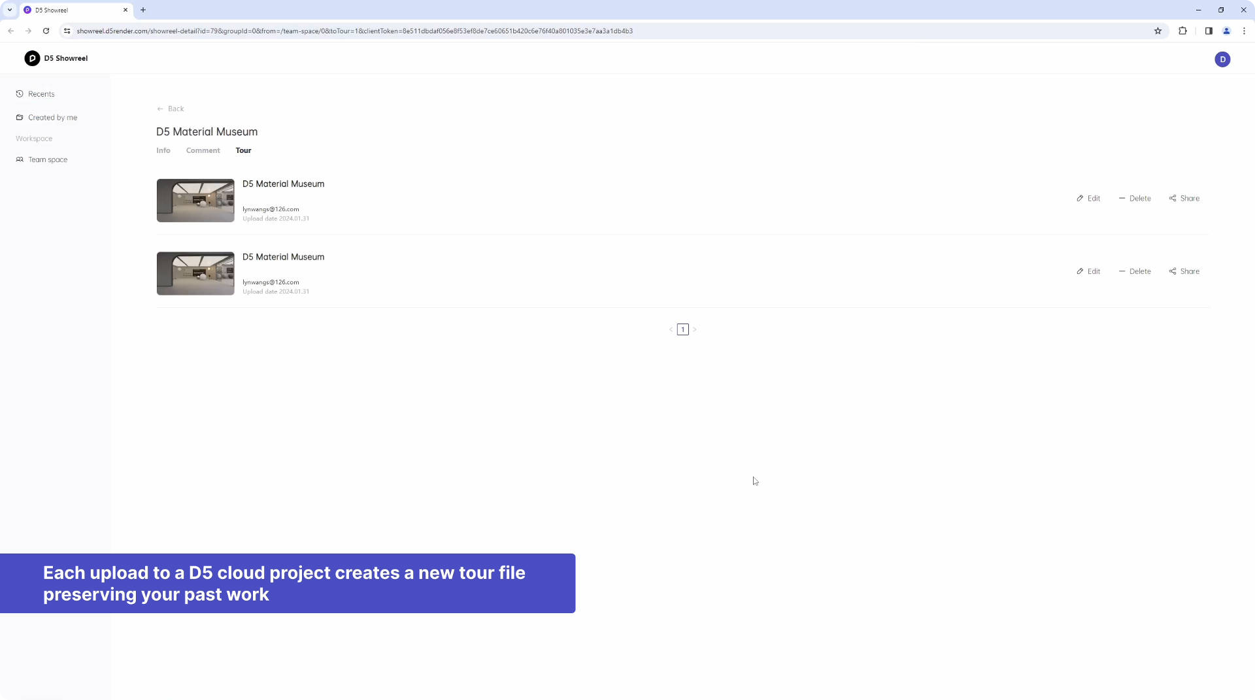Open Created by me in sidebar

pos(46,118)
